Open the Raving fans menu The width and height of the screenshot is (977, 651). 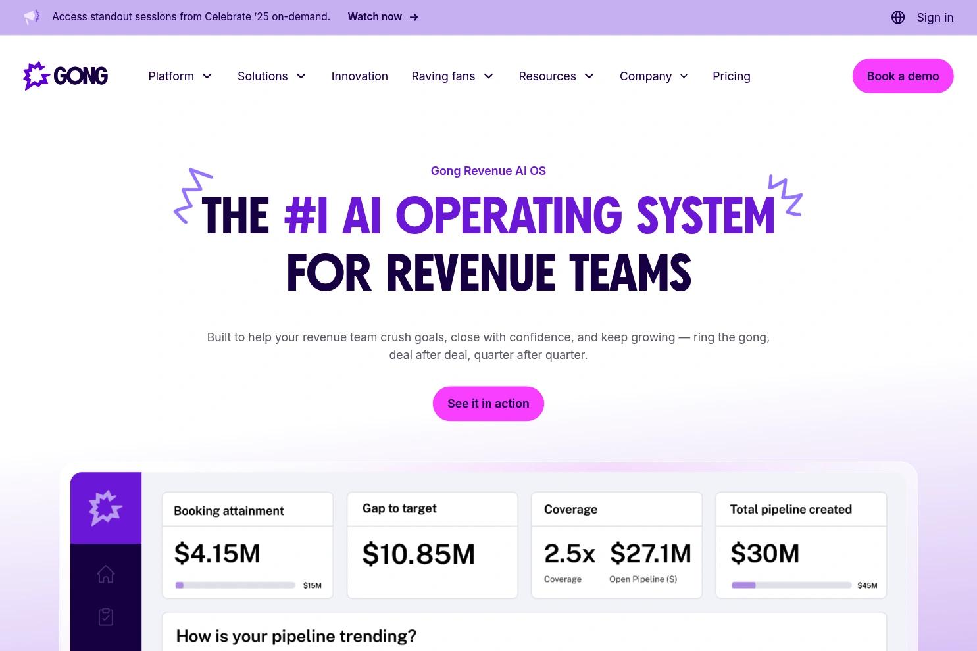click(443, 76)
